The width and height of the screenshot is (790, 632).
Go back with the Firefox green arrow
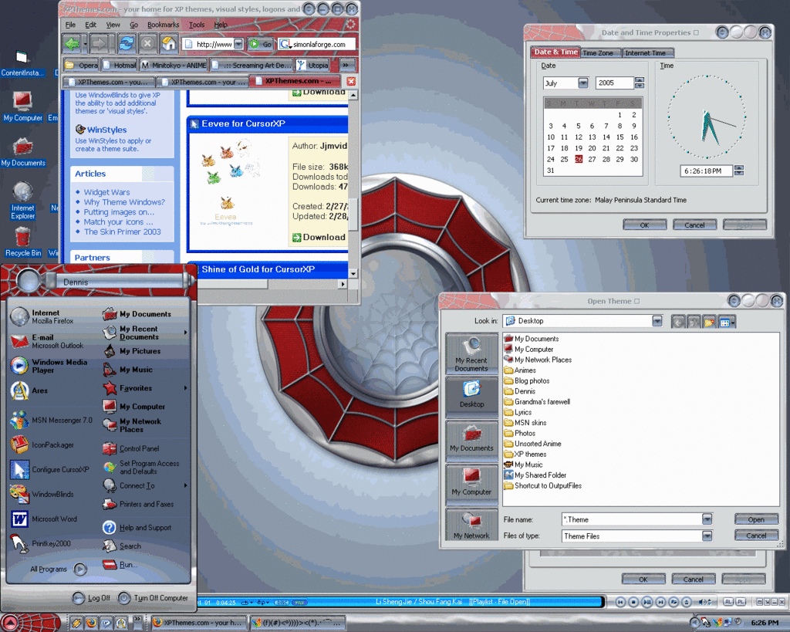click(x=72, y=44)
